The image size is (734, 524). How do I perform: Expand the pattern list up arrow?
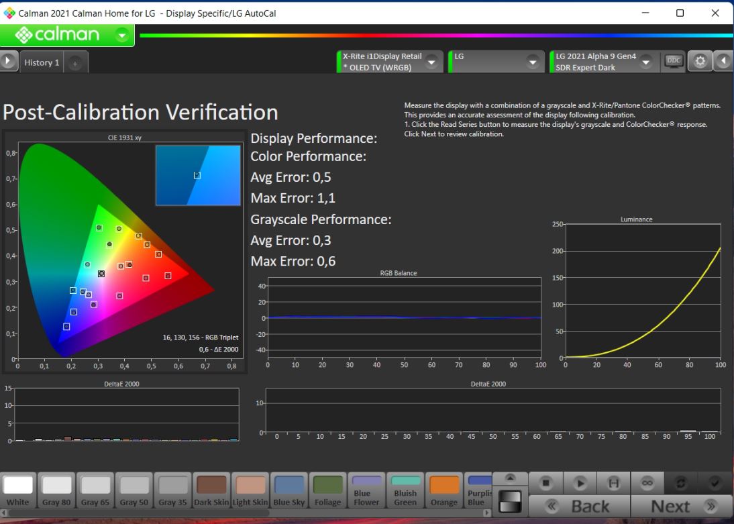510,478
